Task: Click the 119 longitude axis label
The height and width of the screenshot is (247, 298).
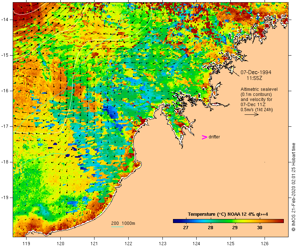Action: point(26,243)
